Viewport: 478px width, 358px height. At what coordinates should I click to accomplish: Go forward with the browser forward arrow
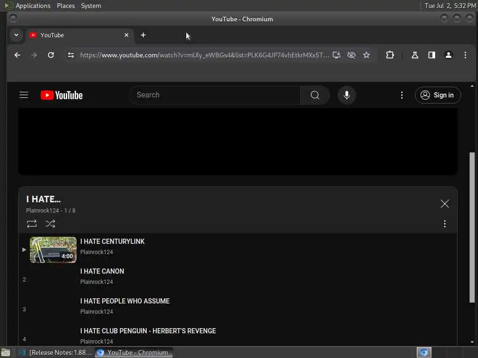[x=34, y=55]
